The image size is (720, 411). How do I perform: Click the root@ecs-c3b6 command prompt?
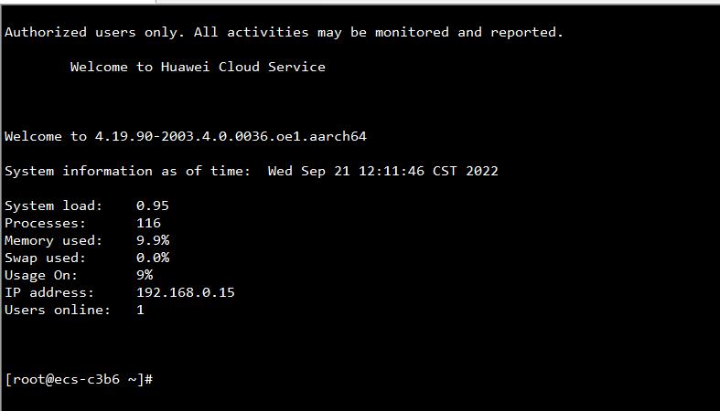tap(78, 379)
